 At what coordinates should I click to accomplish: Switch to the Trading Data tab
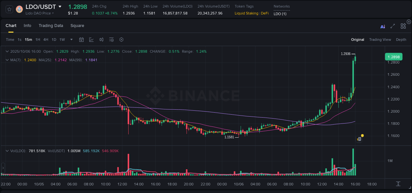(51, 26)
